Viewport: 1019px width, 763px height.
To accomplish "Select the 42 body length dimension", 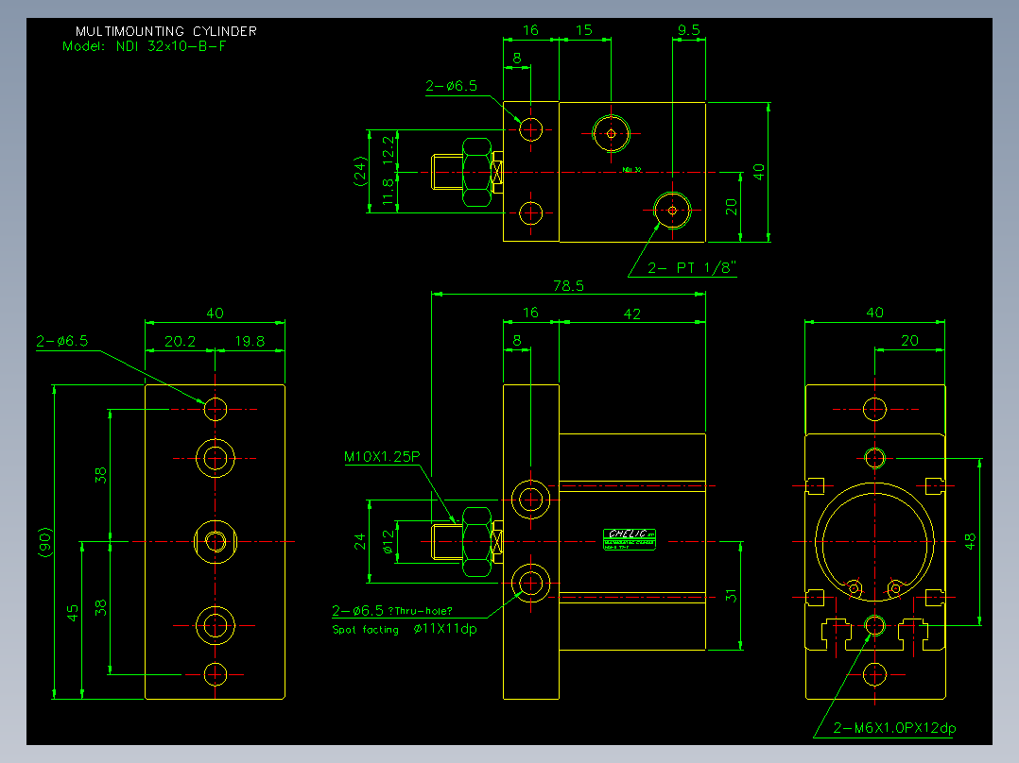I will tap(632, 314).
